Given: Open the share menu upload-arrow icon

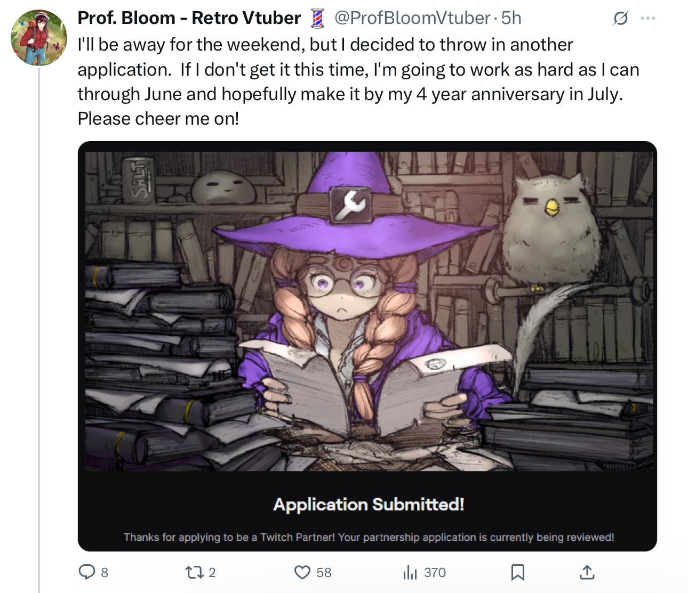Looking at the screenshot, I should pyautogui.click(x=587, y=572).
